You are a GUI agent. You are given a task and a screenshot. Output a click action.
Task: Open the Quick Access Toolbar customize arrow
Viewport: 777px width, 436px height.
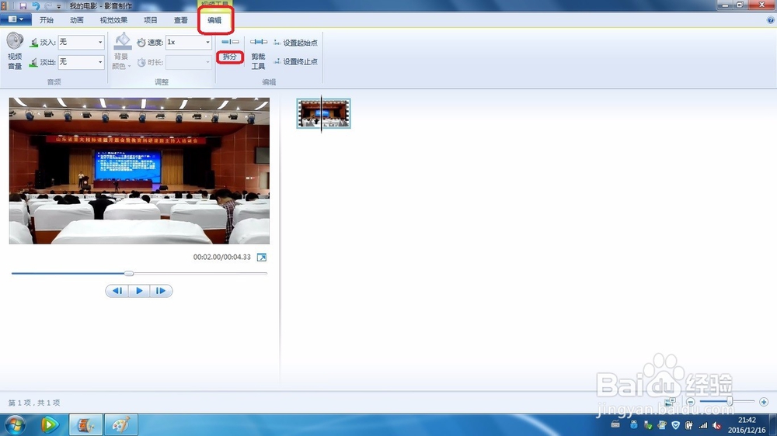click(x=59, y=6)
